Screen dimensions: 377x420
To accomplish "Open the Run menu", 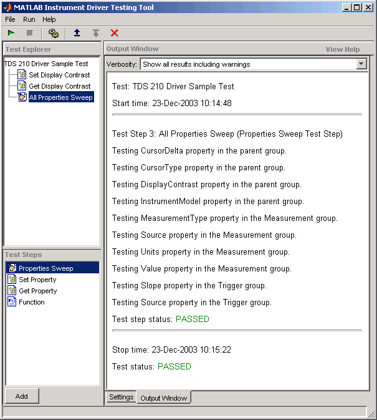I will [29, 19].
